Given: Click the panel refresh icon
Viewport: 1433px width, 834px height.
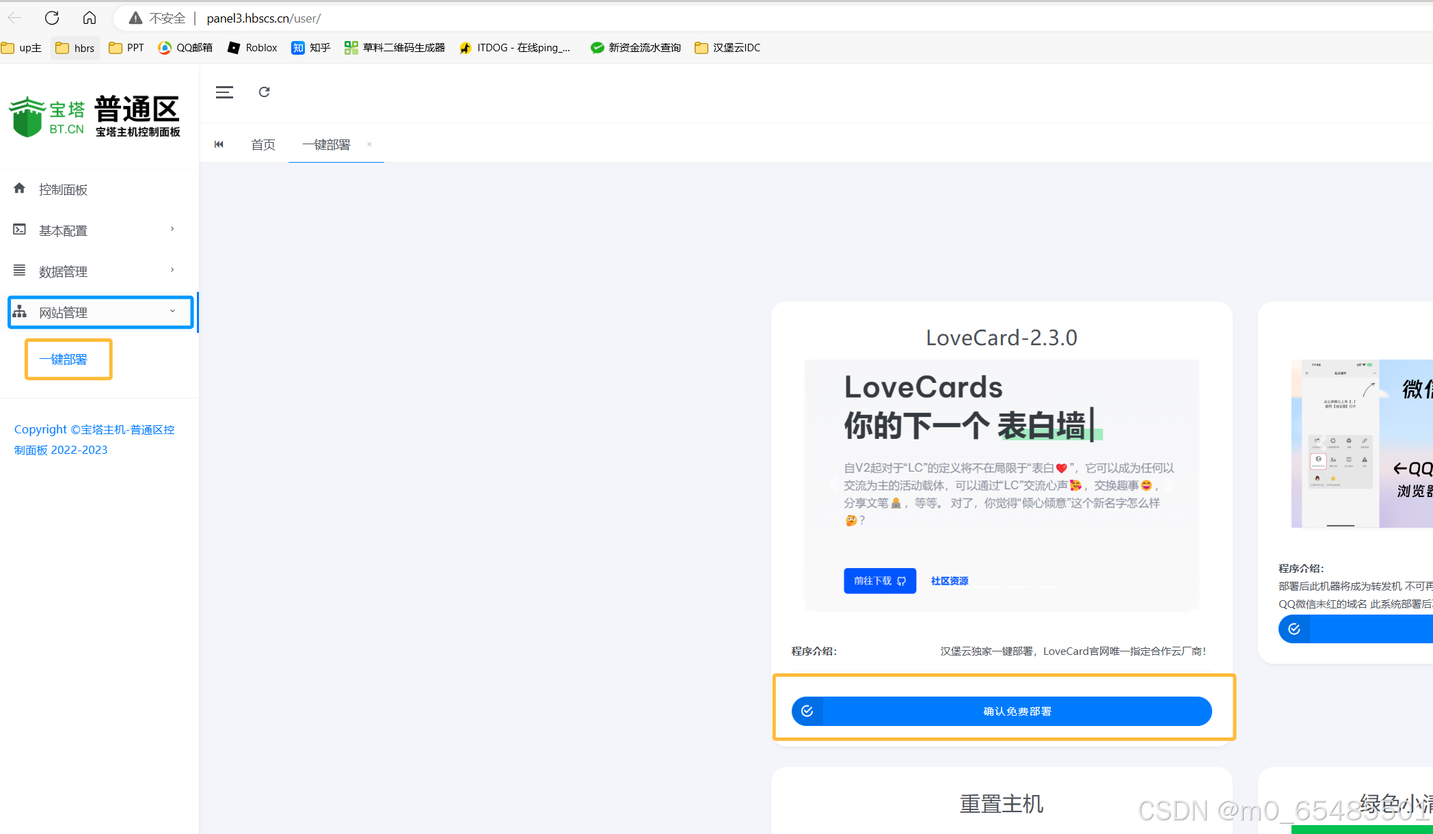Looking at the screenshot, I should [x=264, y=92].
